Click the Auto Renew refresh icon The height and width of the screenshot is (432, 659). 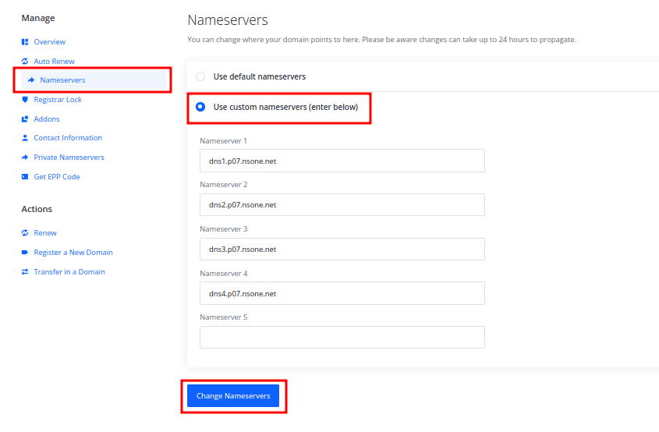(x=25, y=61)
